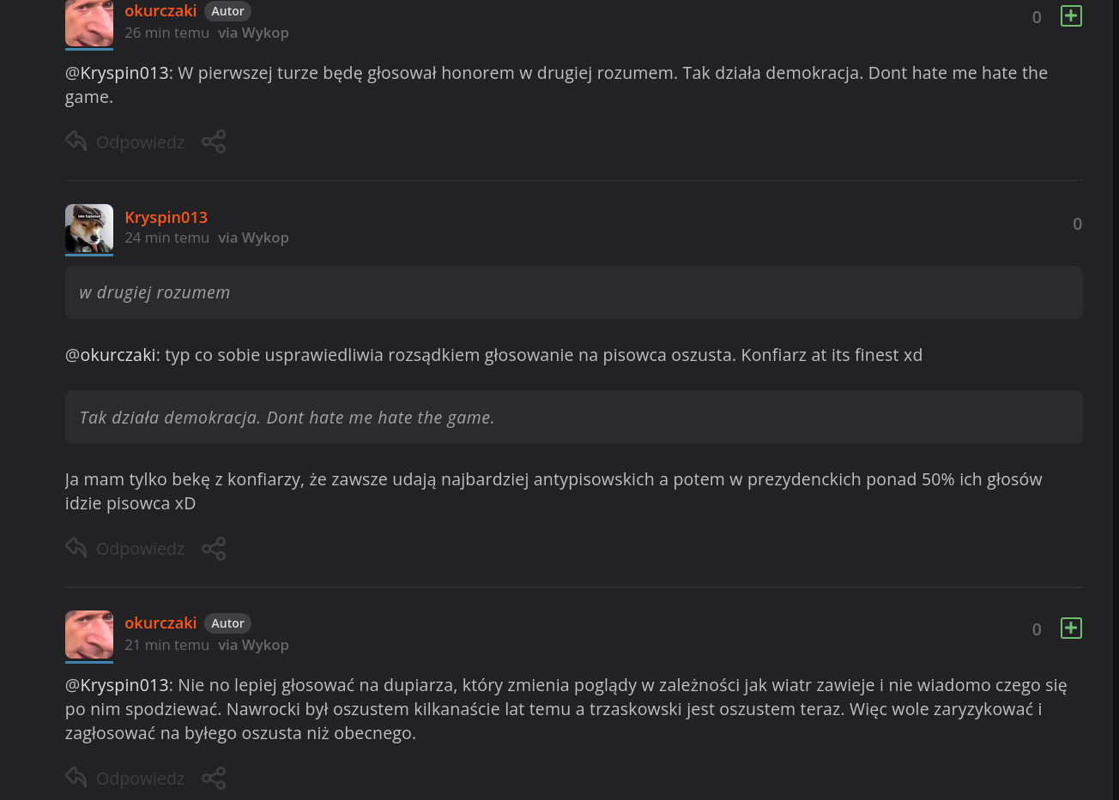Click Odpowiedz under the 21 min temu comment

click(x=125, y=779)
